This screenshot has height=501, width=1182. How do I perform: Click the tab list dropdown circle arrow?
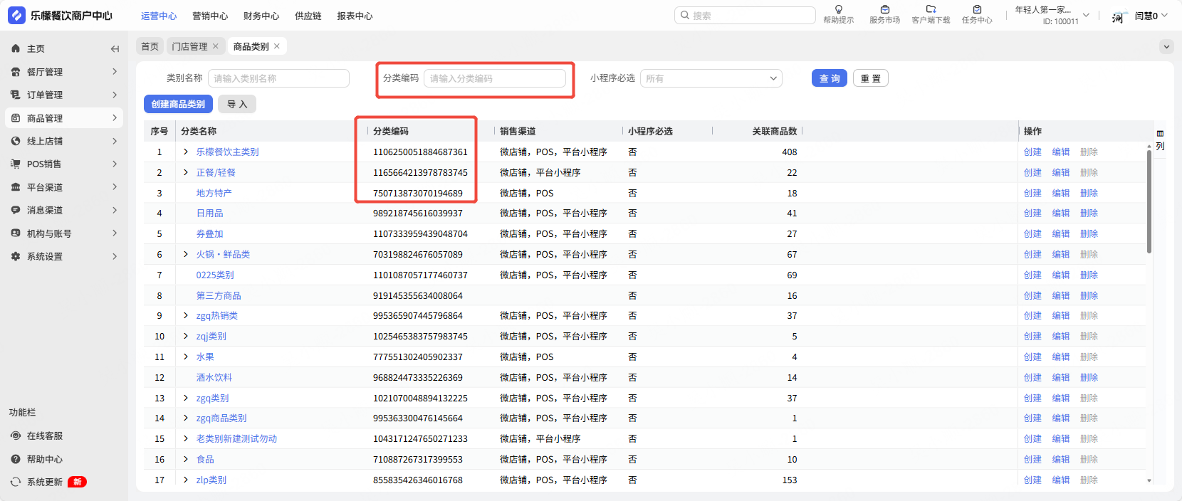point(1166,47)
